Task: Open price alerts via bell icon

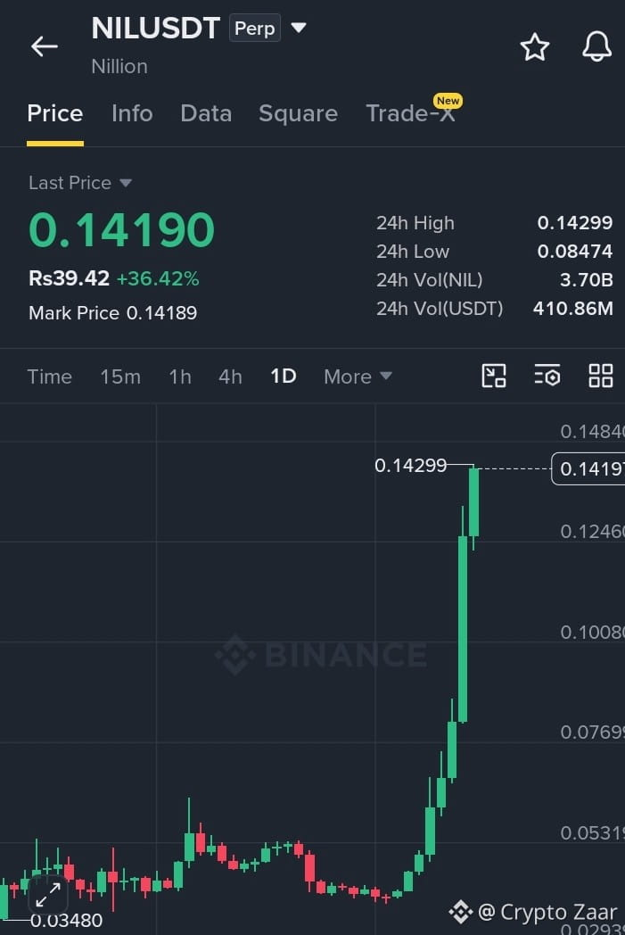Action: pyautogui.click(x=596, y=46)
